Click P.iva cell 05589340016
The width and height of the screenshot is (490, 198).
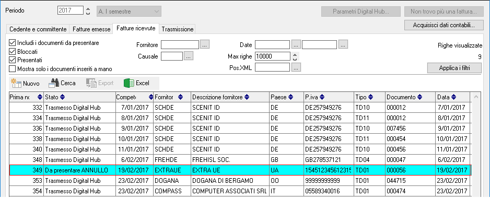click(329, 191)
